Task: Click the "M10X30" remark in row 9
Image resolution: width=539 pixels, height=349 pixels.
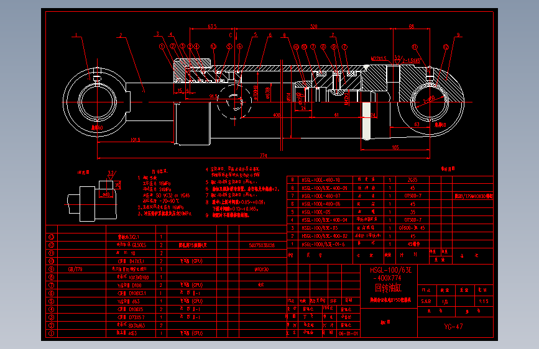Action: tap(262, 270)
